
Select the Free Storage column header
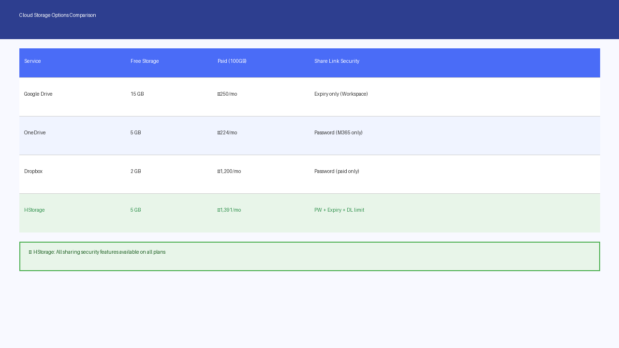tap(145, 61)
